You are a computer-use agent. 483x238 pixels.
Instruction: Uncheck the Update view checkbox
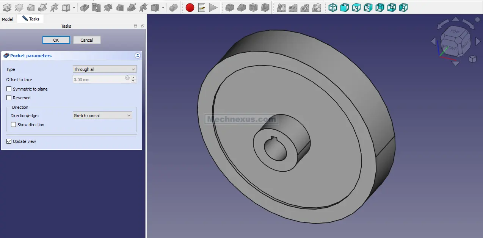coord(9,141)
